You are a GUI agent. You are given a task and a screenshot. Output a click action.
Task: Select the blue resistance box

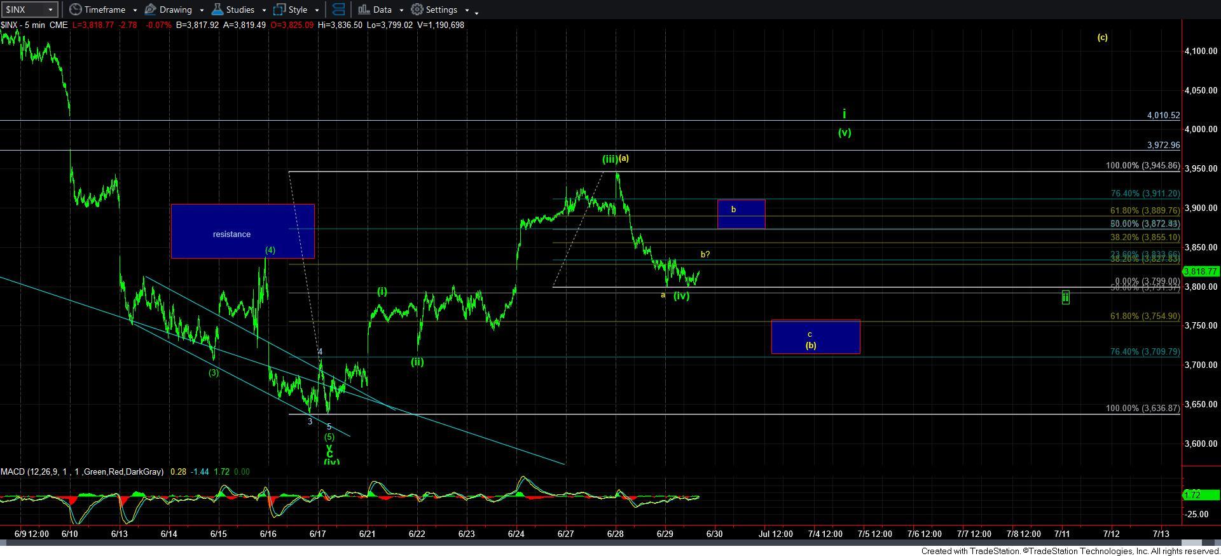pos(242,231)
